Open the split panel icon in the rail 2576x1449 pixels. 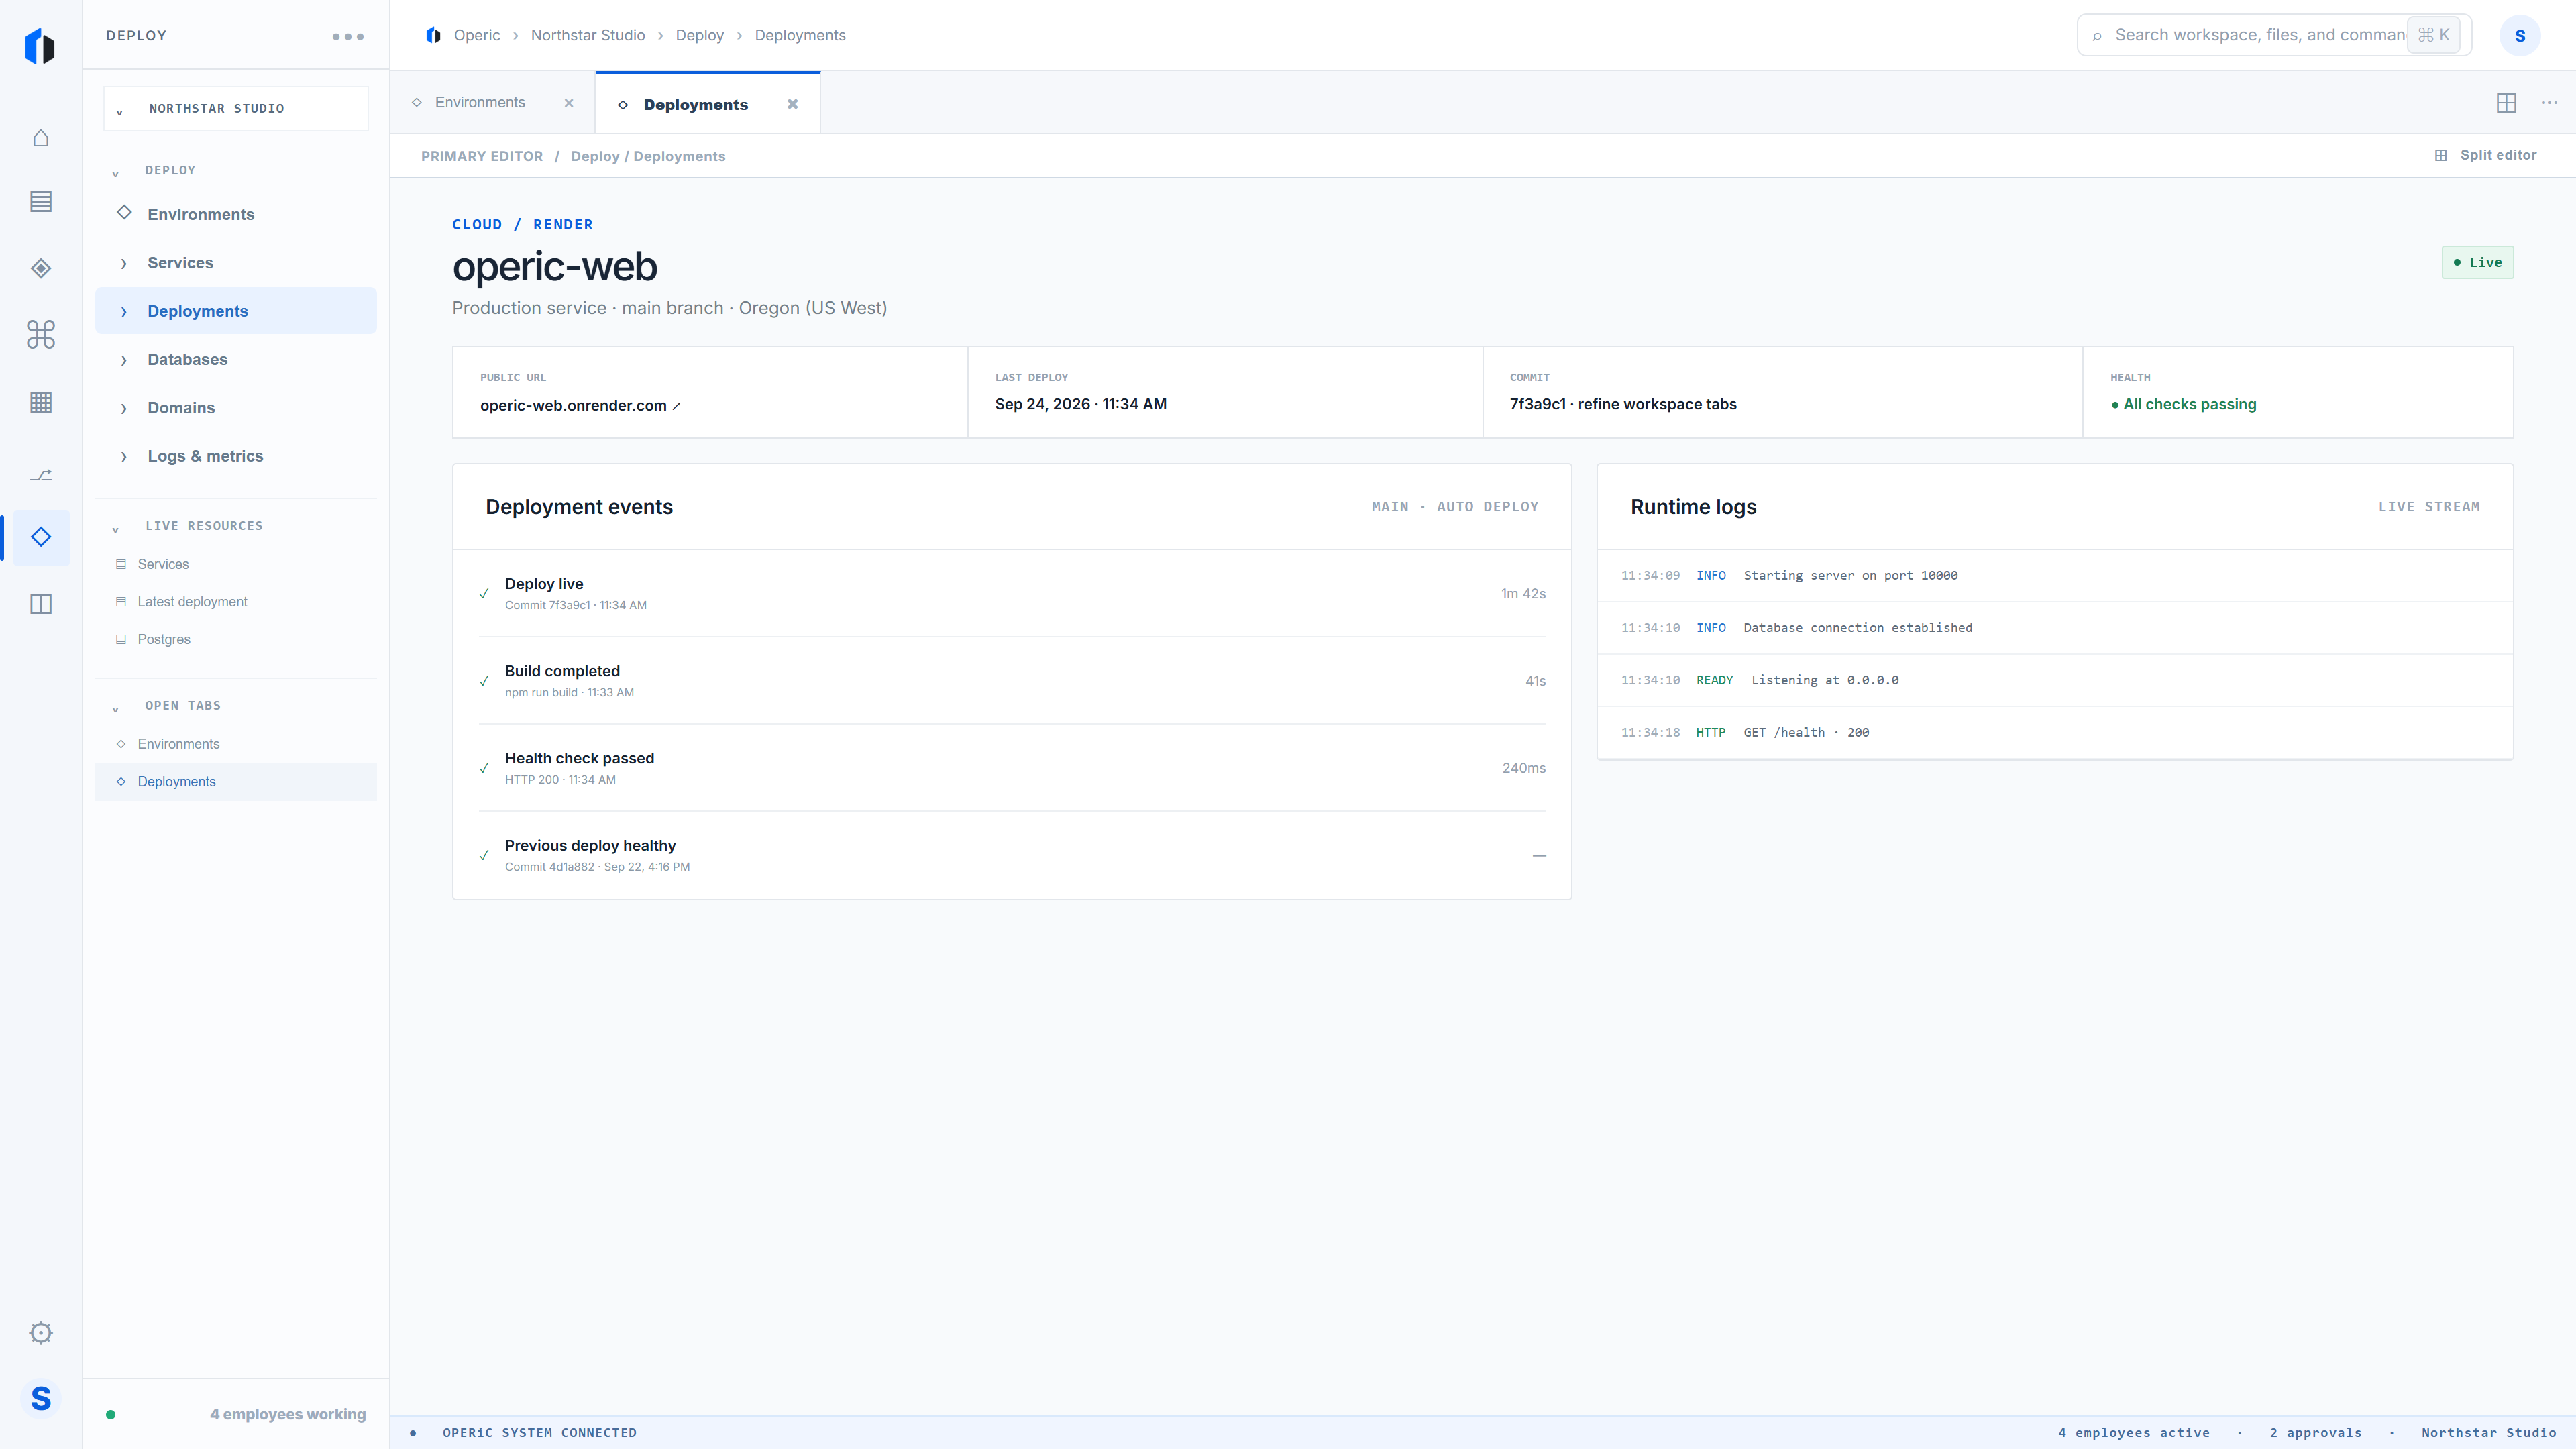[x=41, y=604]
